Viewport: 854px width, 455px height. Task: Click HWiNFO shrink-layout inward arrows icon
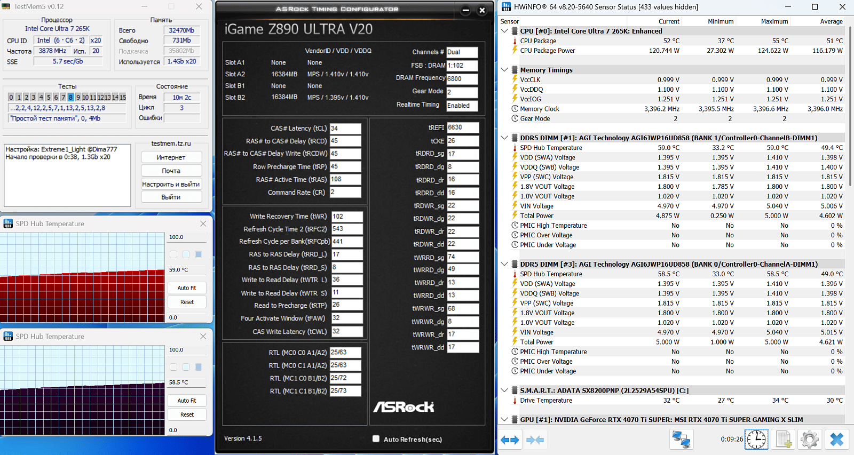(x=535, y=440)
